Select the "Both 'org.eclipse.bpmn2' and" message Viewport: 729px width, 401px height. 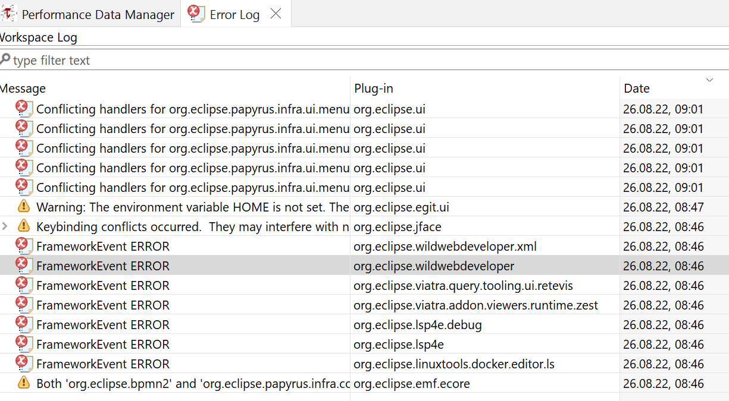tap(193, 384)
